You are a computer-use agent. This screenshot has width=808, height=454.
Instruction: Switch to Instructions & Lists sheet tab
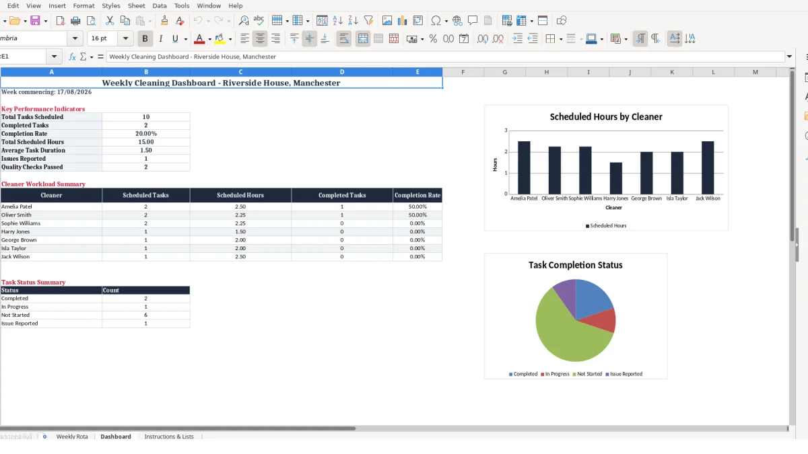pyautogui.click(x=169, y=437)
